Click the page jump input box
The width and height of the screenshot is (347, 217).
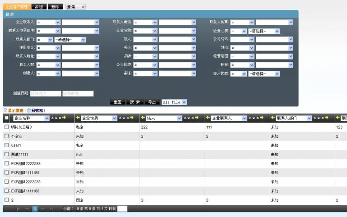[x=122, y=209]
